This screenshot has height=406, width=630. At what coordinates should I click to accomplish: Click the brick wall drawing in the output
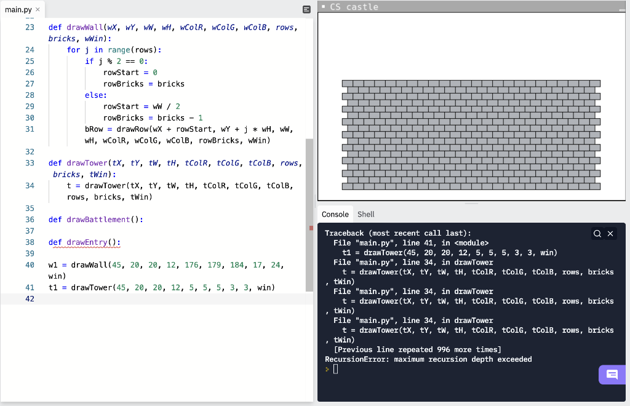click(471, 135)
